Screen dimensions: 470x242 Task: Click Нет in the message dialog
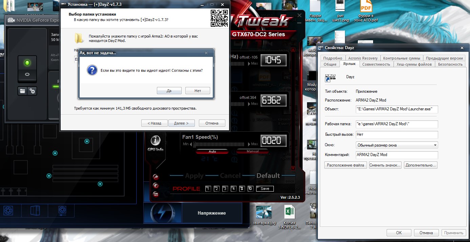[x=198, y=91]
